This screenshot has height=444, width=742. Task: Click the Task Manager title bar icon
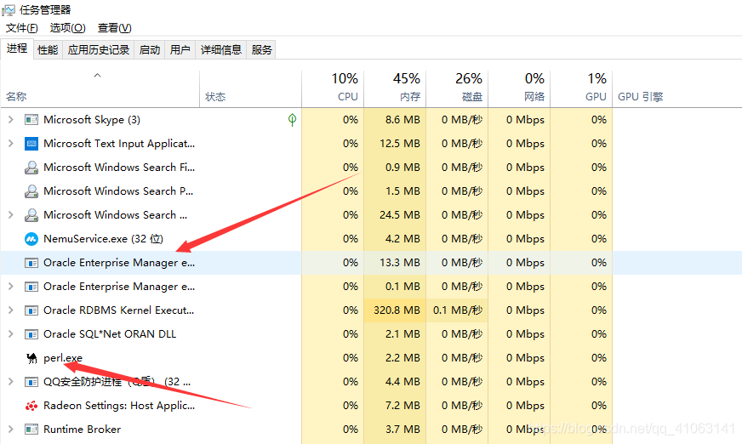[x=9, y=9]
